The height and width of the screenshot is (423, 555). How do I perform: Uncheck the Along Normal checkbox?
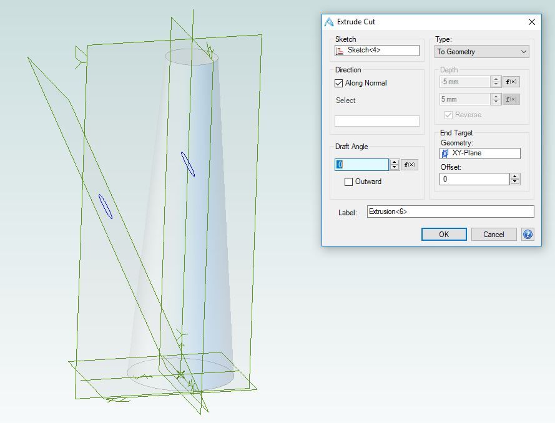(x=339, y=83)
